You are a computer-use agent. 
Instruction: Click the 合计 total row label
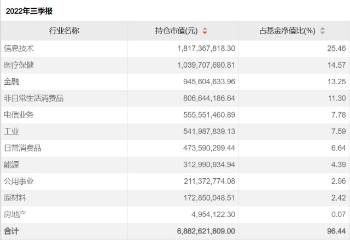tap(11, 231)
